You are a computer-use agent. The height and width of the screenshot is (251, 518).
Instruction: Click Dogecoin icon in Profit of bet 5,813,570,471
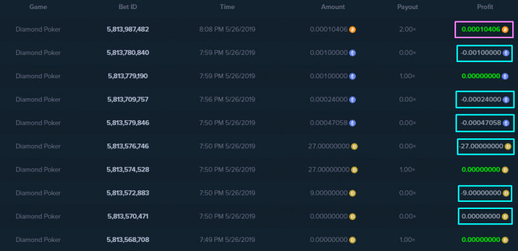click(x=505, y=217)
